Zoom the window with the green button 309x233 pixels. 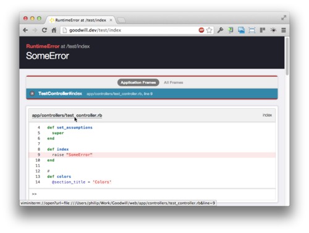point(39,19)
